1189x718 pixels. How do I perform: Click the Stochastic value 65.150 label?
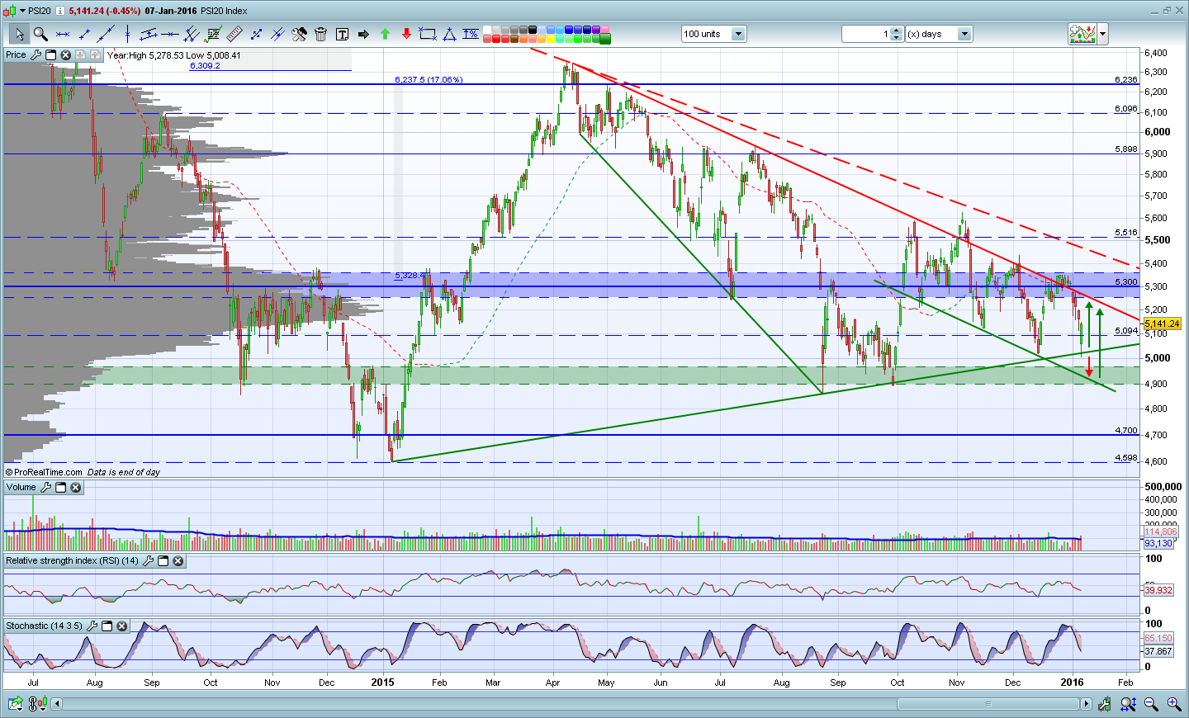(1158, 638)
